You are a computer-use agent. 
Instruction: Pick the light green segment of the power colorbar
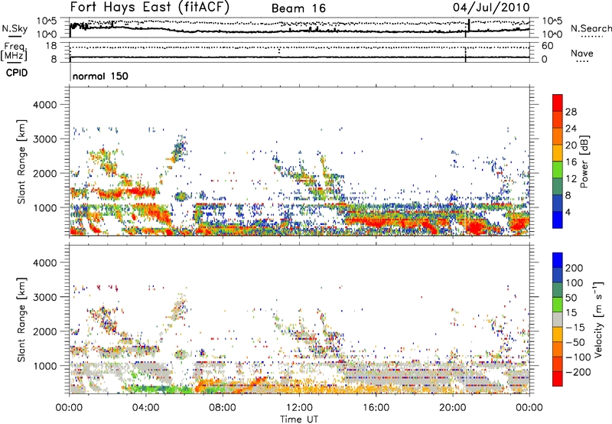point(558,169)
